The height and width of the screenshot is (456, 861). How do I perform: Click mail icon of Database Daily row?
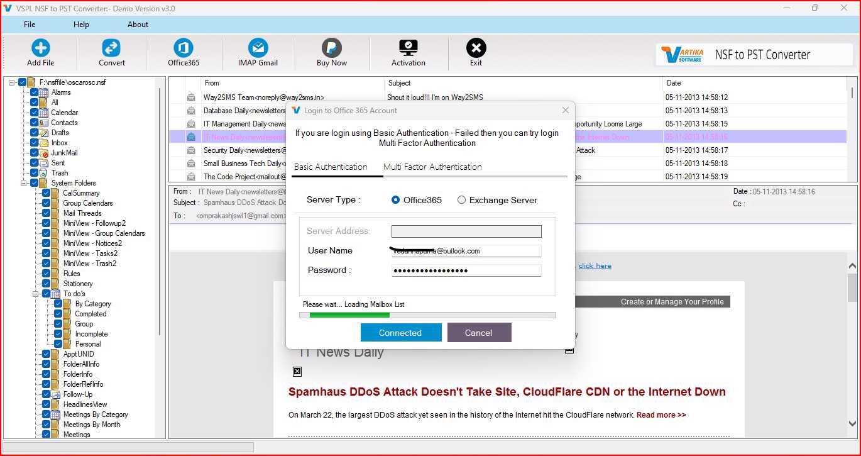click(x=191, y=111)
